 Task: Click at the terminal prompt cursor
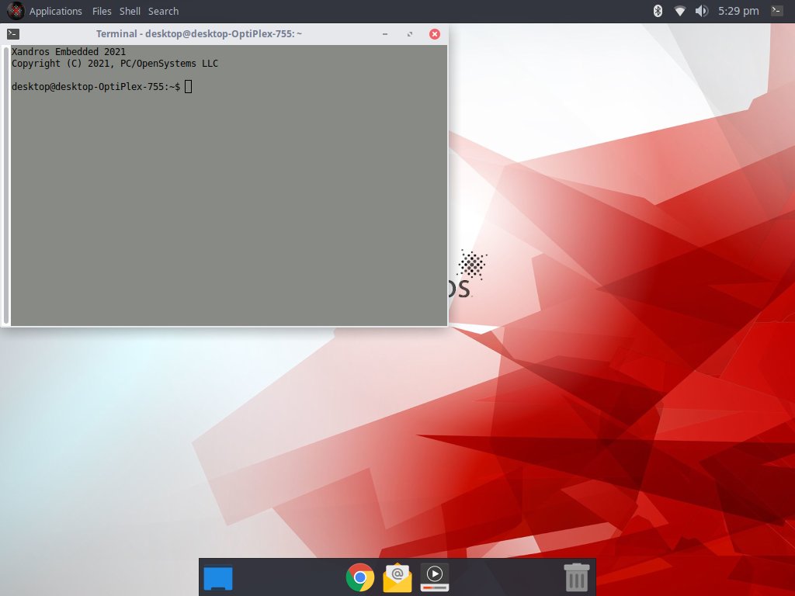[188, 87]
